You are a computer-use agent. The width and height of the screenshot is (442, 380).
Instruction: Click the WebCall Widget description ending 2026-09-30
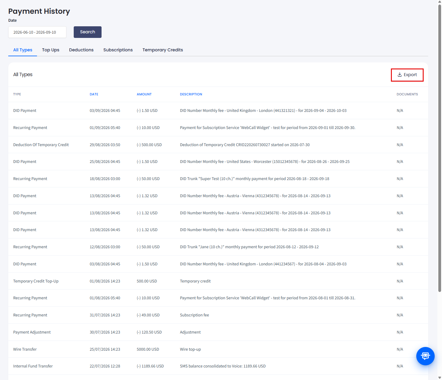click(x=268, y=128)
